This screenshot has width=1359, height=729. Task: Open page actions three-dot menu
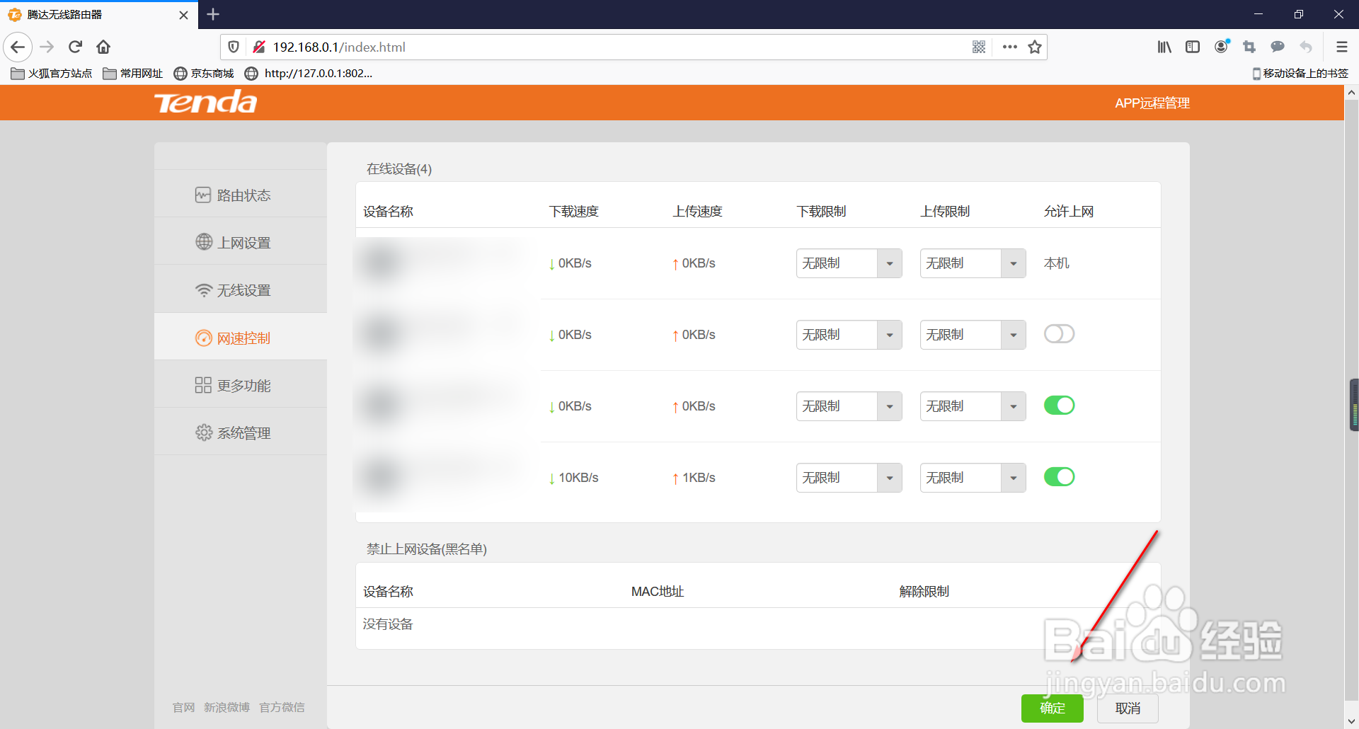point(1010,47)
